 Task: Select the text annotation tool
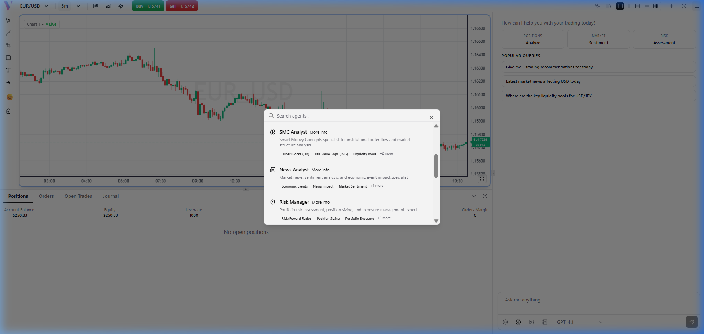click(8, 70)
